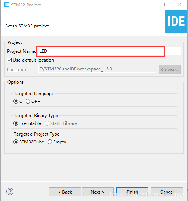Click the Project Name input field

(x=109, y=51)
